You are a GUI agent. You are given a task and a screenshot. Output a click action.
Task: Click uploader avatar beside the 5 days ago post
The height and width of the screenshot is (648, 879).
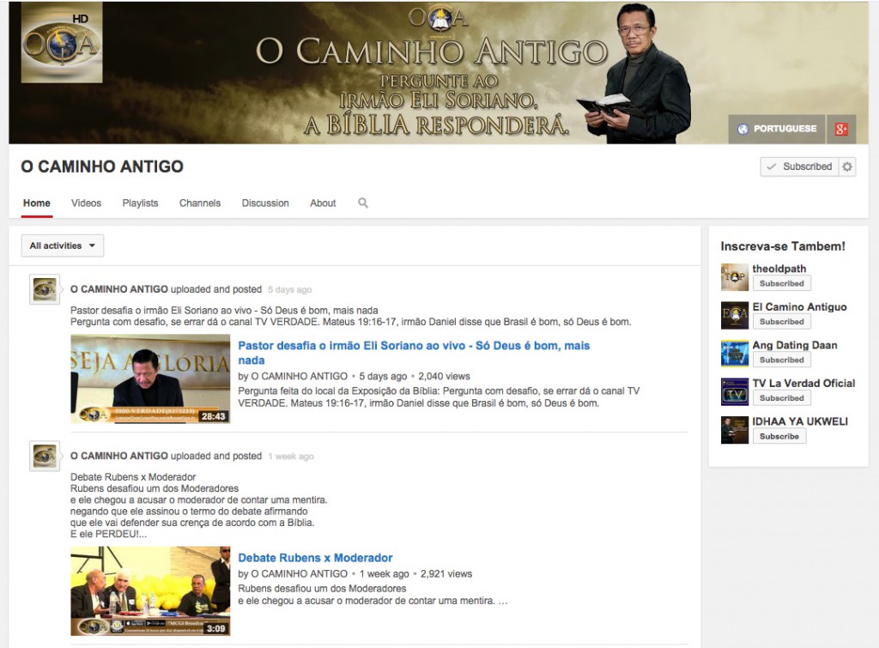(x=45, y=290)
